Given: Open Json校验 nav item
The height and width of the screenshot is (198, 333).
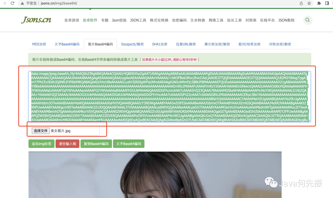Looking at the screenshot, I should [x=119, y=20].
